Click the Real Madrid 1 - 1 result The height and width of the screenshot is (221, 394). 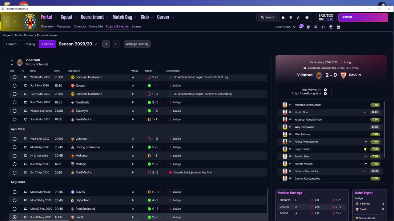click(x=152, y=119)
